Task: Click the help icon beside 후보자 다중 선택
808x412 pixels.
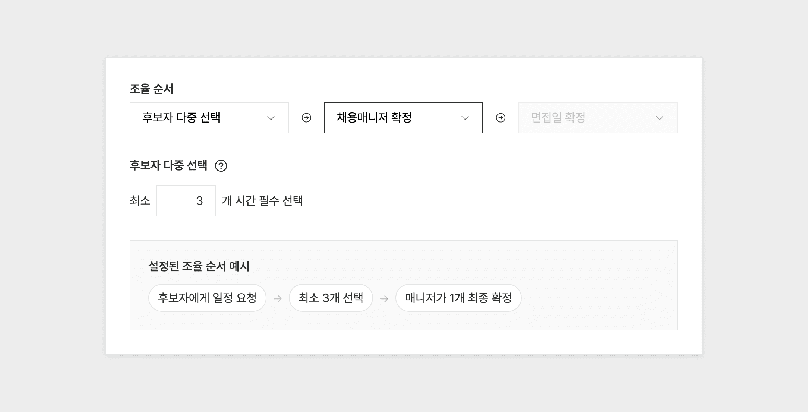Action: coord(221,165)
